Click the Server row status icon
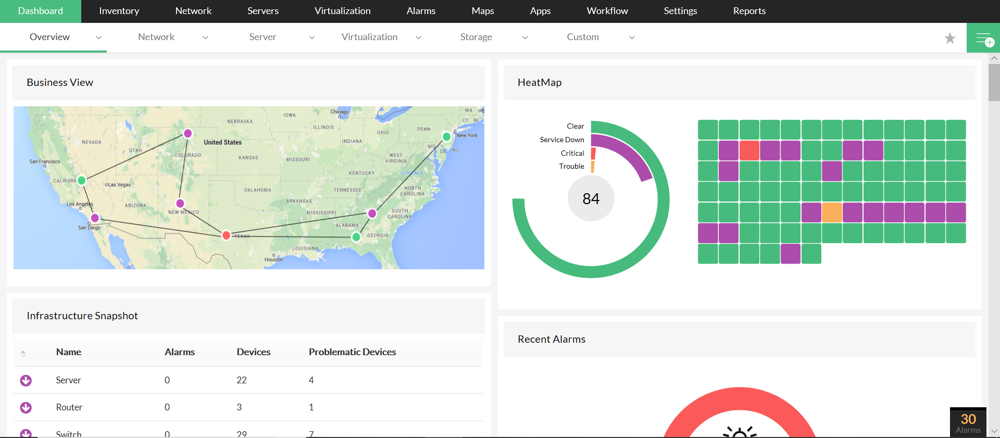Viewport: 1000px width, 438px height. pos(26,381)
